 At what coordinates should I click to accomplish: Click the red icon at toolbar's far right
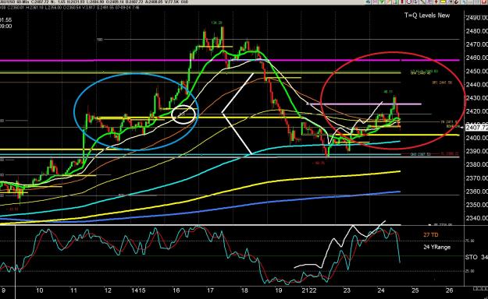483,2
